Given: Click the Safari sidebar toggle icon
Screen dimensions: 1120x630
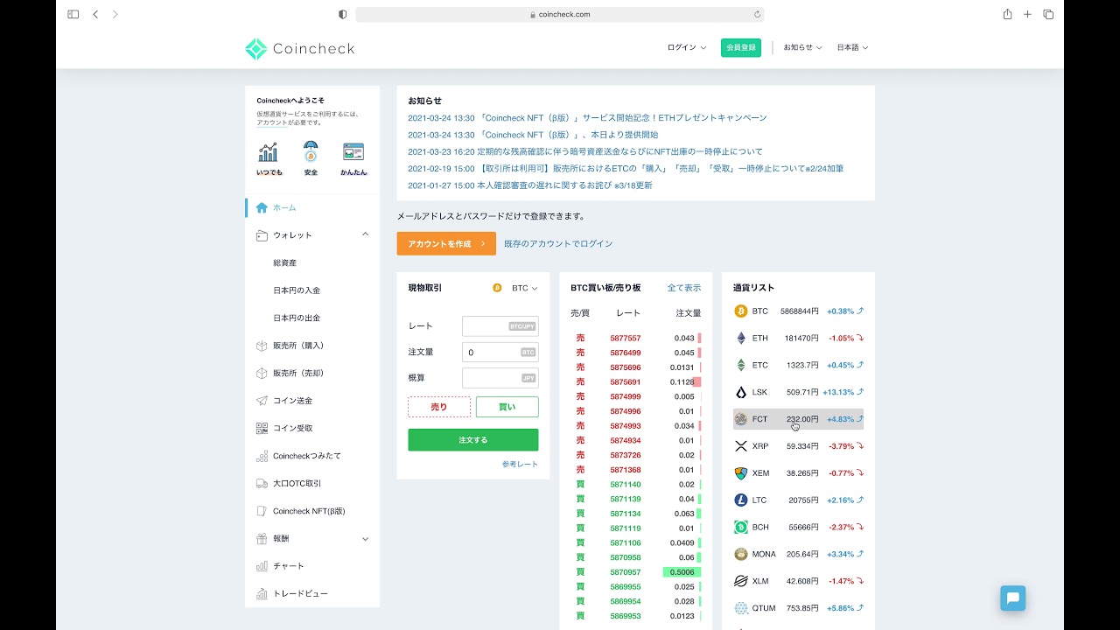Looking at the screenshot, I should [x=73, y=14].
